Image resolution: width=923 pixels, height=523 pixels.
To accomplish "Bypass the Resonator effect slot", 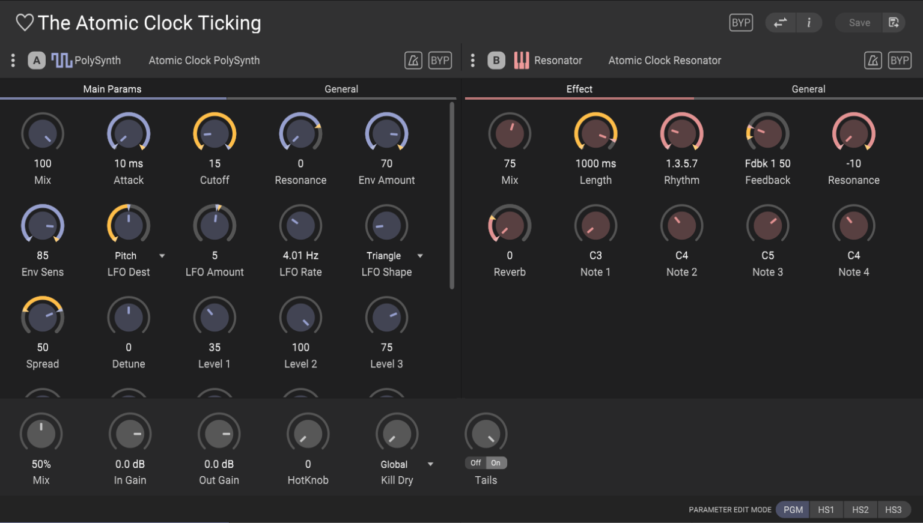I will (900, 61).
